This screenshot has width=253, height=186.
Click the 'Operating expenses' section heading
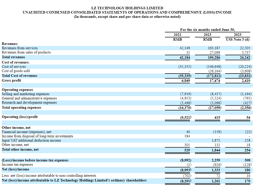17,90
